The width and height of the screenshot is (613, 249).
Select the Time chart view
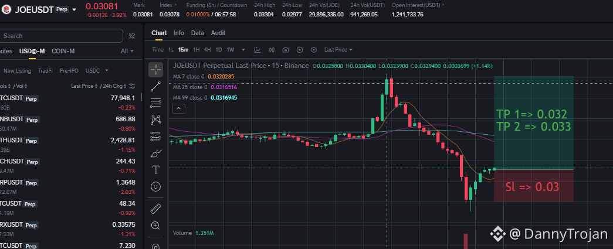(158, 50)
